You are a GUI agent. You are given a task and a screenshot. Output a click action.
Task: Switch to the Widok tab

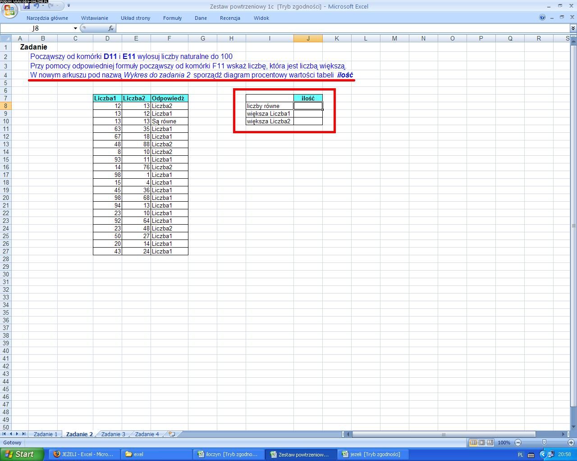[261, 18]
